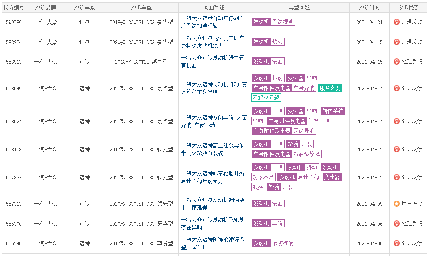Click 投诉车系 column header
428x256 pixels.
tap(85, 7)
